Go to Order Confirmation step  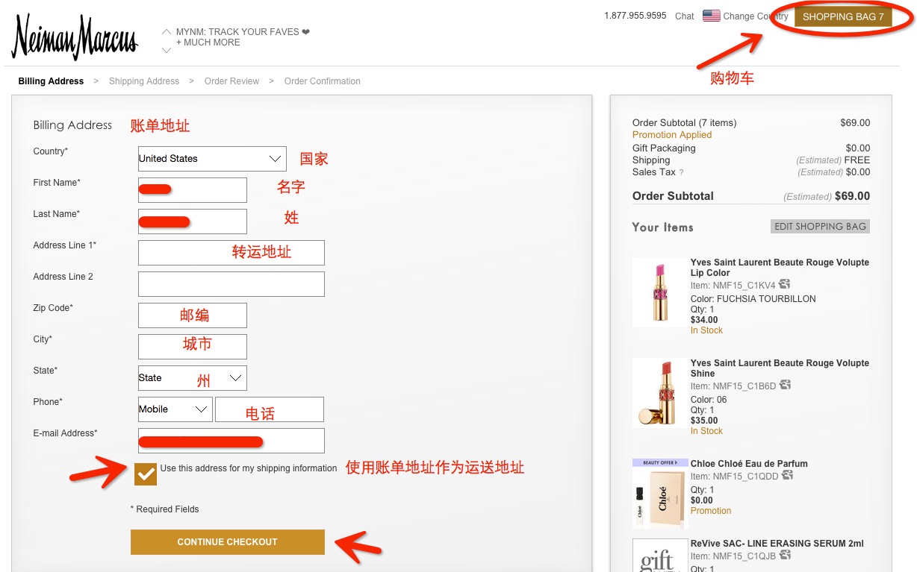click(323, 81)
